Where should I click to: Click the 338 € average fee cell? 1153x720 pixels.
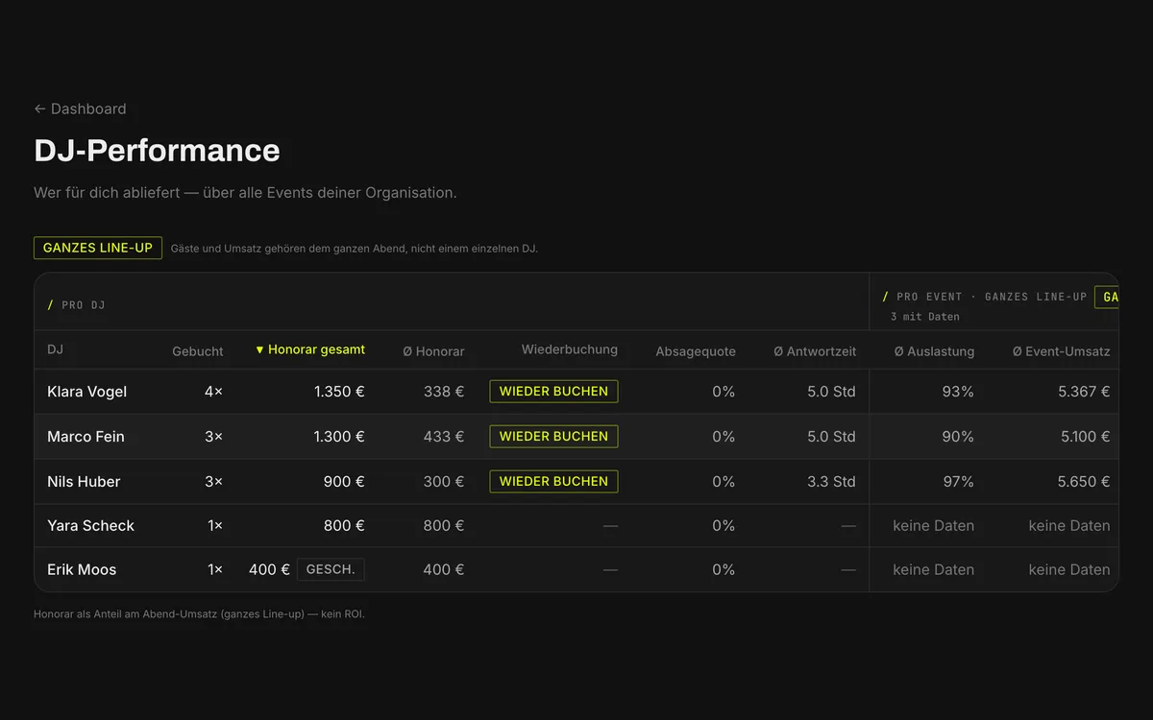click(444, 392)
